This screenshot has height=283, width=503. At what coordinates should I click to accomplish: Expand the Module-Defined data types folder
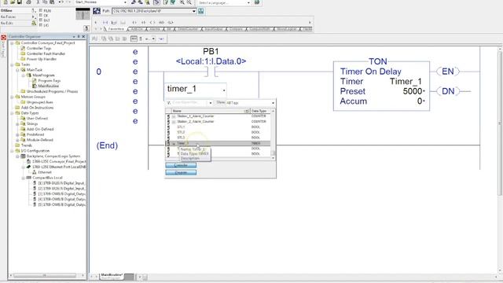pos(18,140)
